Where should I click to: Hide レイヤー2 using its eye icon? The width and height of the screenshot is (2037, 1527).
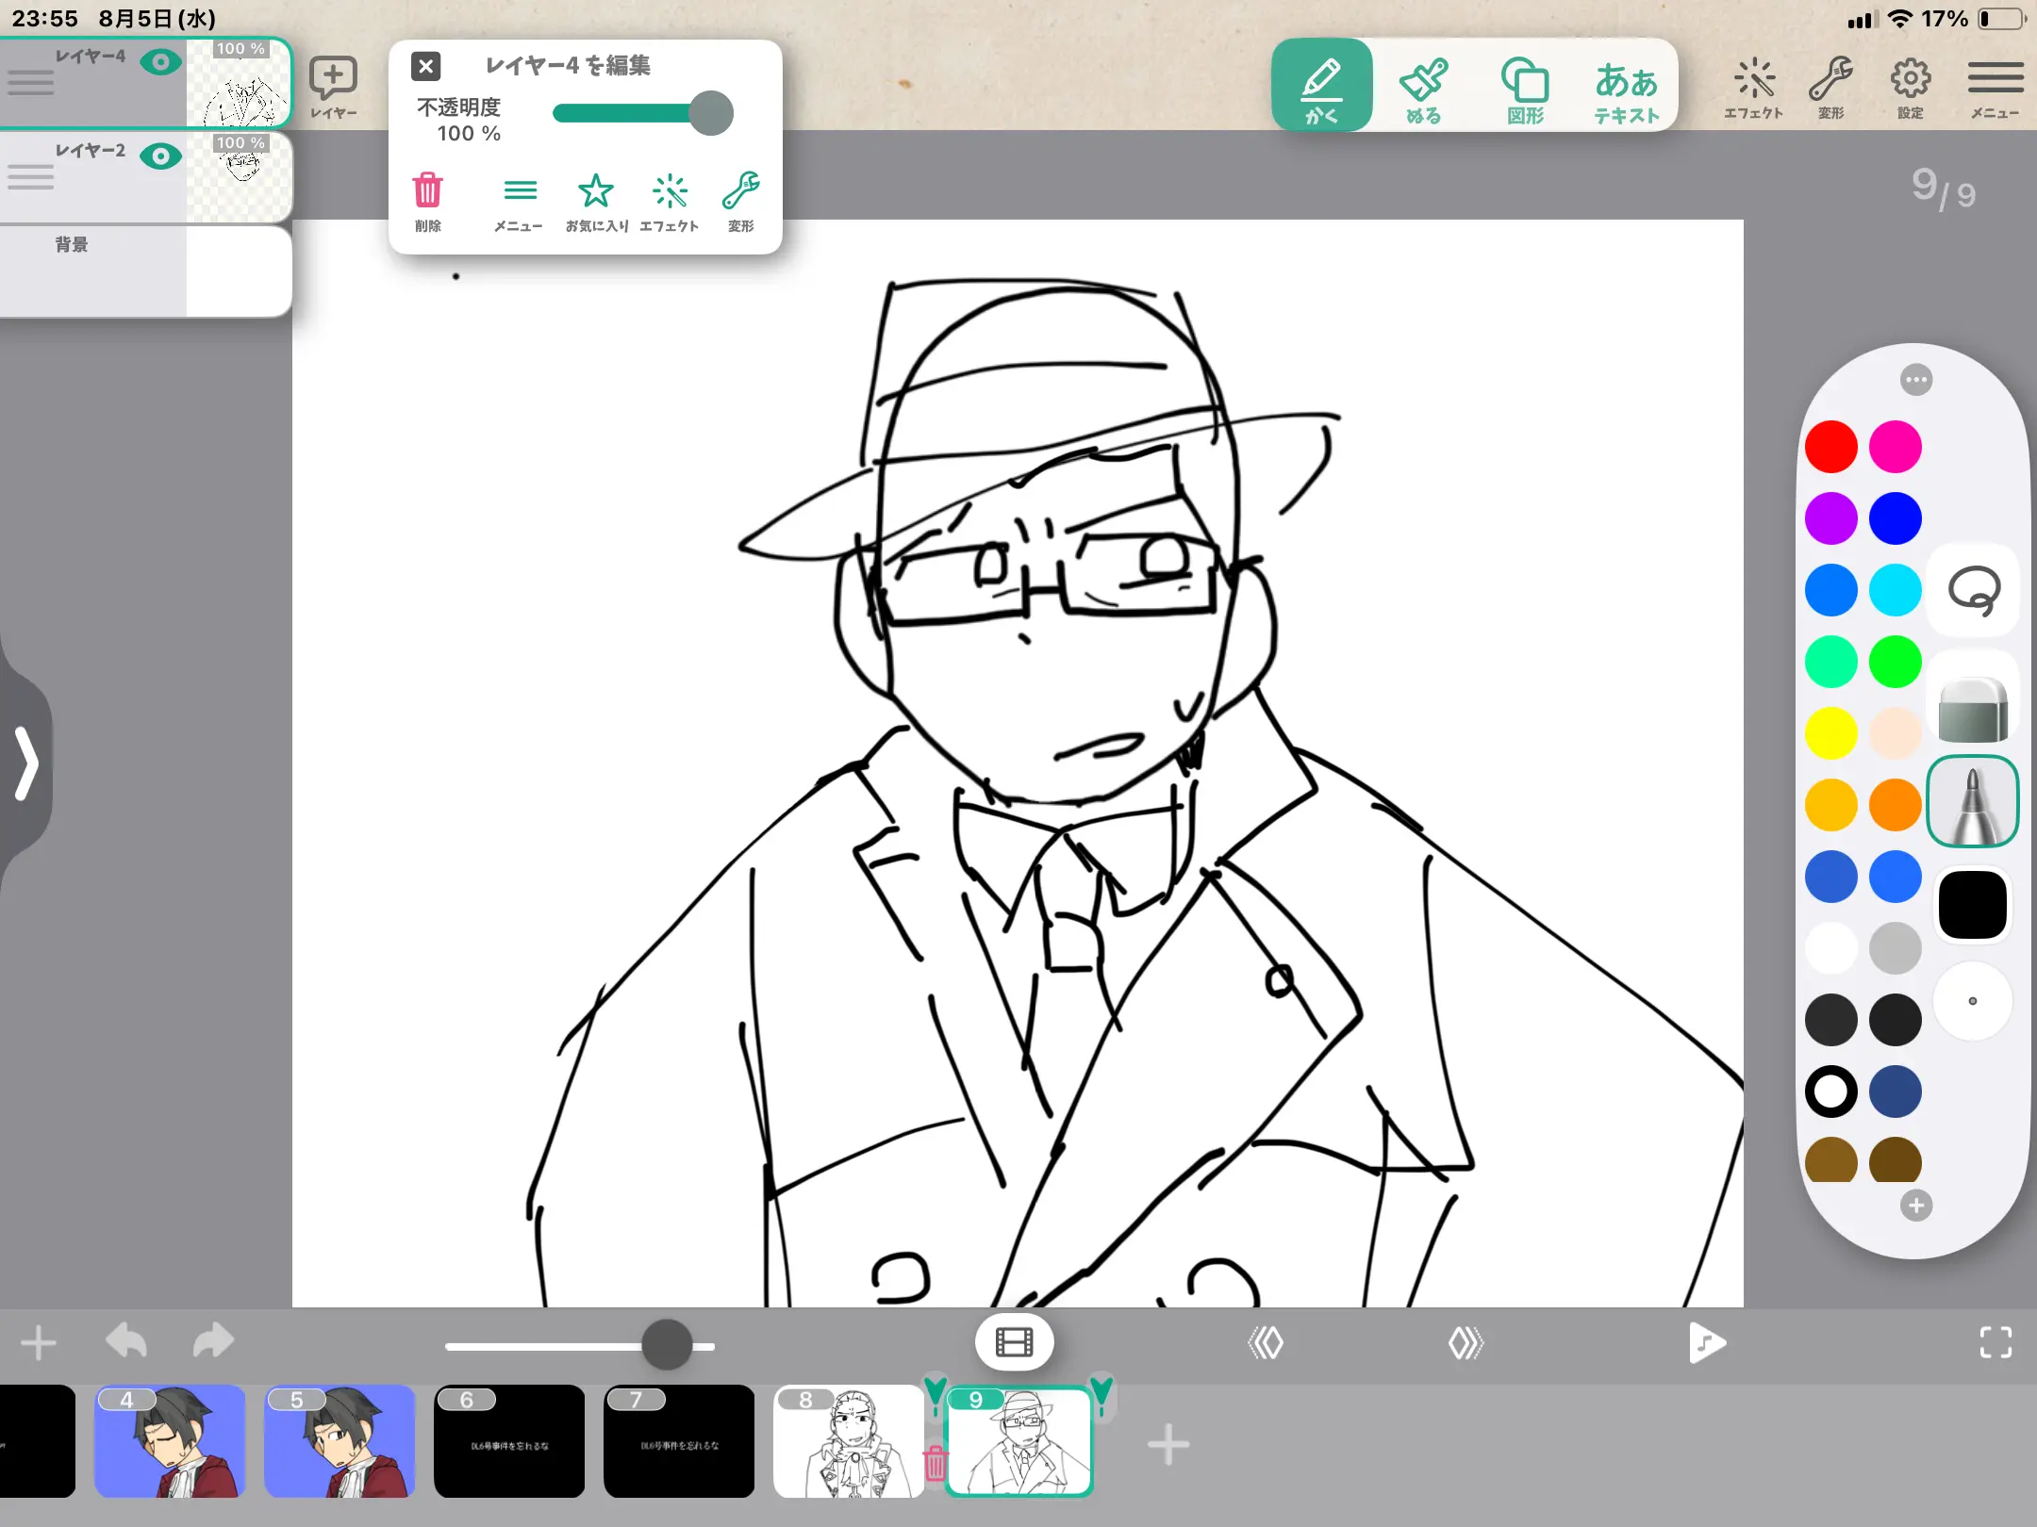click(x=160, y=156)
